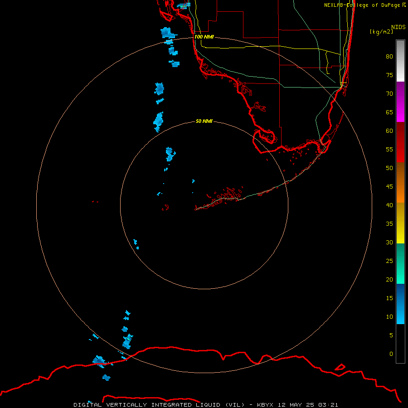
Task: Select the green segment of the color bar
Action: click(400, 263)
